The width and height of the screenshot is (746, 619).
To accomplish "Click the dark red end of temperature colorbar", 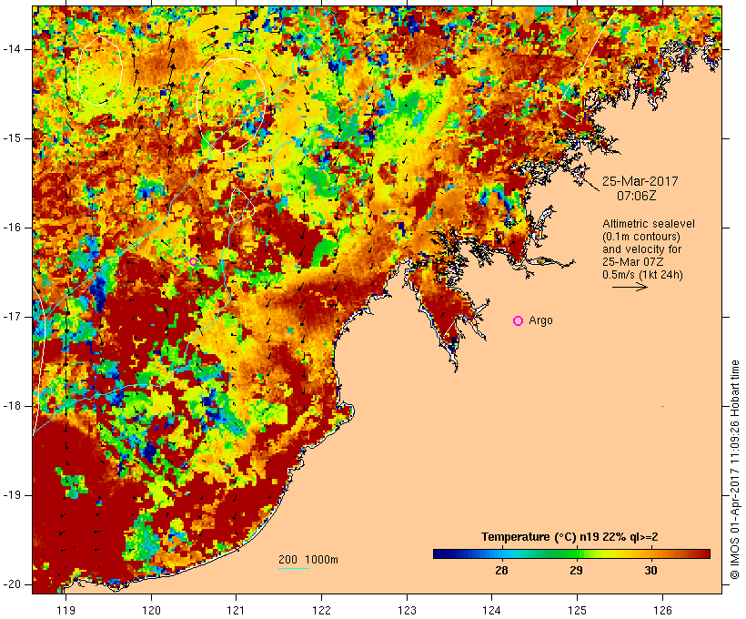I will [x=703, y=553].
